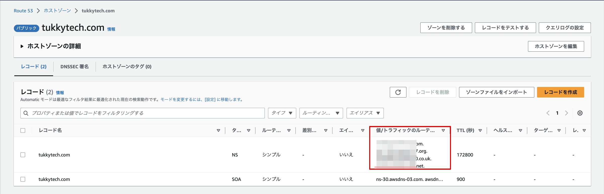Click the ゾーンファイルをインポート button
Viewport: 604px width, 194px height.
point(496,92)
